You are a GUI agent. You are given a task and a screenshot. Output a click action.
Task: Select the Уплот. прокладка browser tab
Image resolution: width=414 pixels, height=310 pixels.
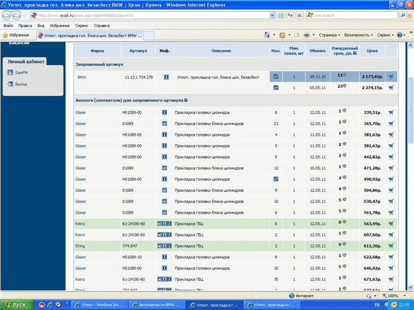tap(90, 36)
